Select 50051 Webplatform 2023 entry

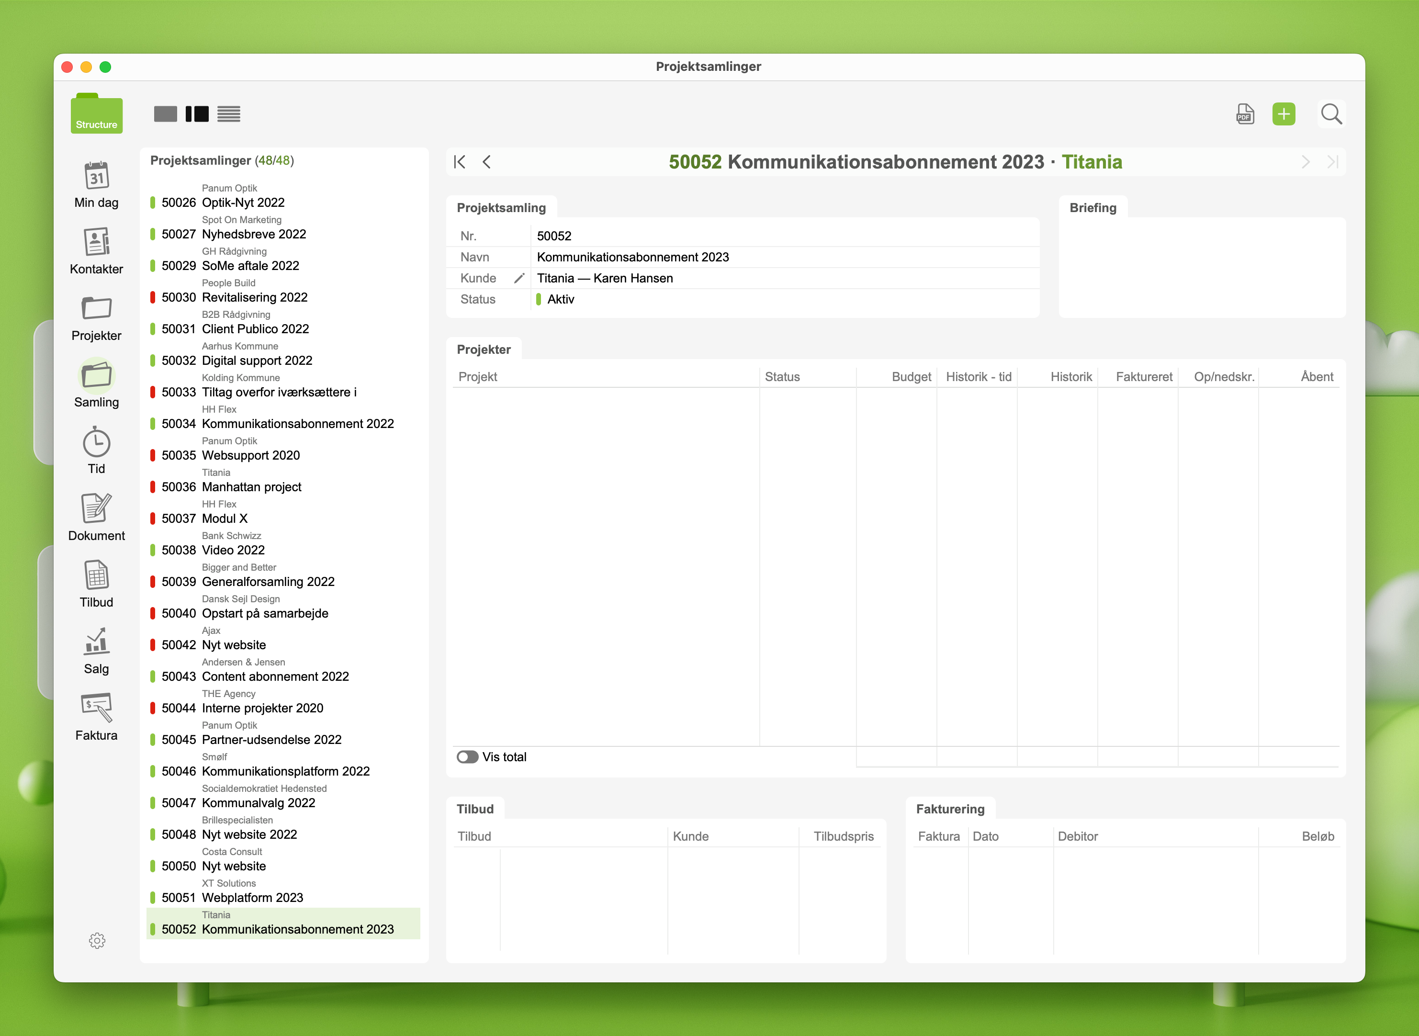(252, 898)
